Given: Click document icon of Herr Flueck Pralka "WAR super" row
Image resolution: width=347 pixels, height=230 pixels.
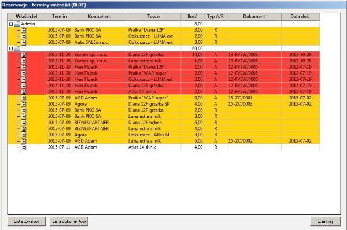Looking at the screenshot, I should [x=24, y=73].
